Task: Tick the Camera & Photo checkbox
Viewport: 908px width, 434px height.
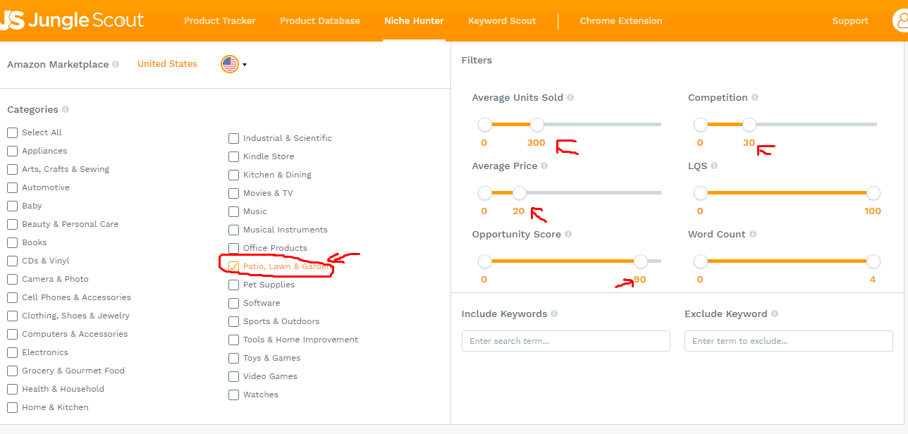Action: (x=13, y=279)
